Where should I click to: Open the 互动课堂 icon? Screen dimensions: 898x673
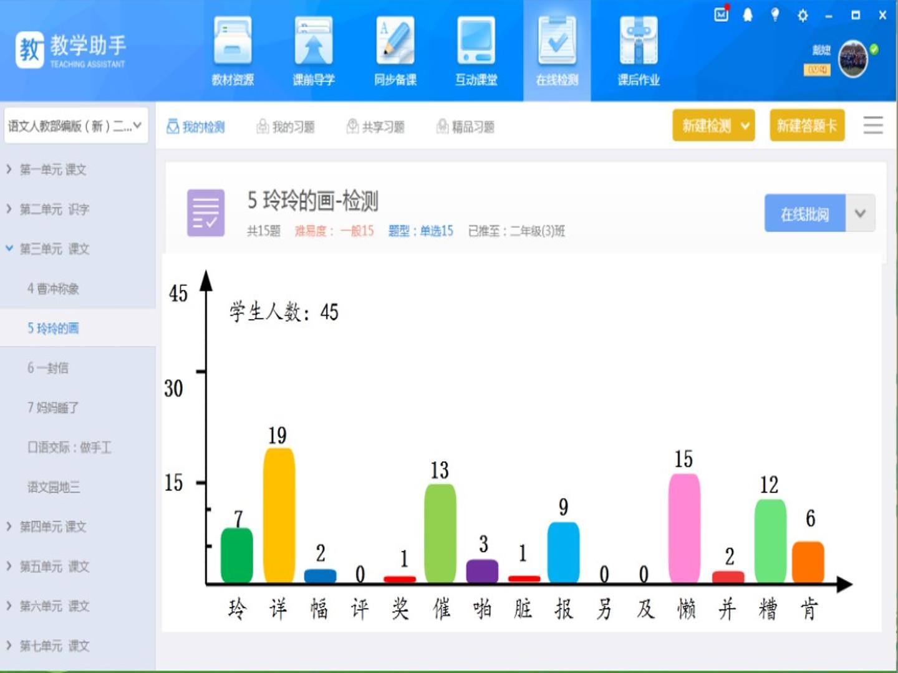pyautogui.click(x=476, y=41)
